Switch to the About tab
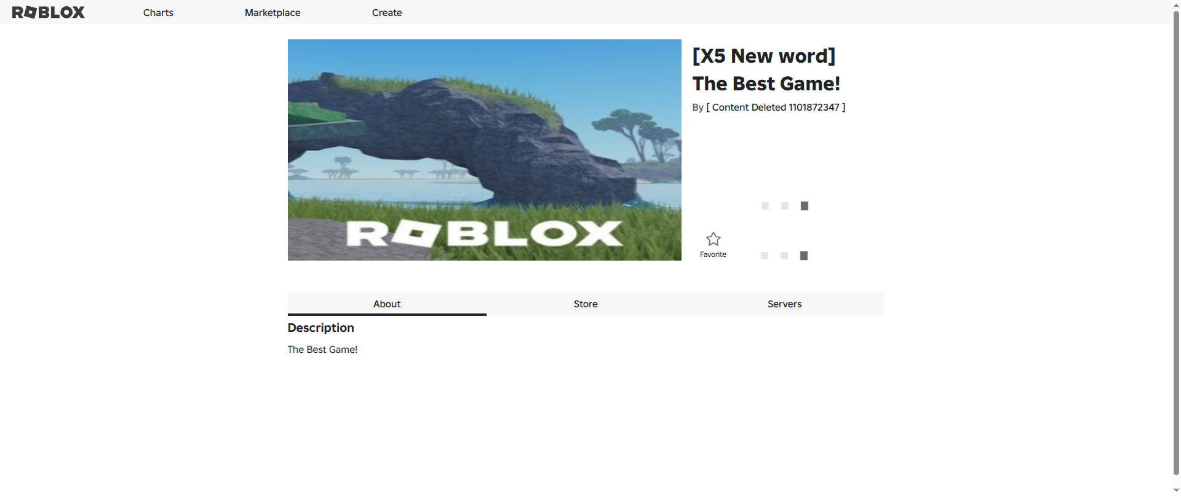1181x496 pixels. 387,304
